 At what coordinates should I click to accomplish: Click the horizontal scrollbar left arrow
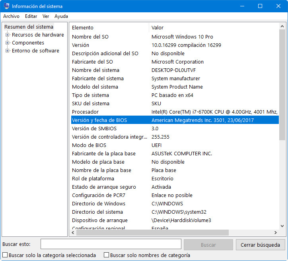pos(73,232)
